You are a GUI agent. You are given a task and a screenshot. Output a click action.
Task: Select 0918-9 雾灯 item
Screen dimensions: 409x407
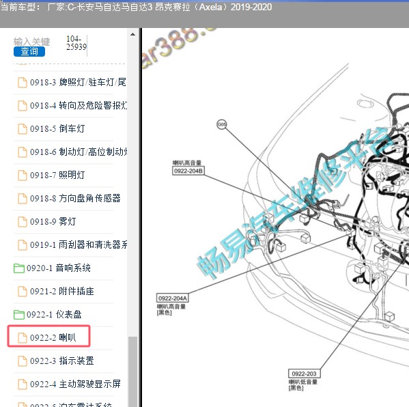[x=53, y=221]
